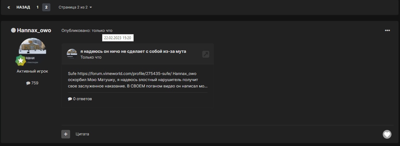Click Цитата to quote this post

coord(82,134)
